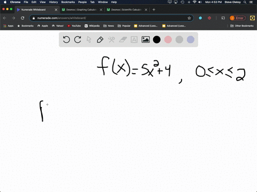Open the View menu
257x192 pixels.
[x=42, y=2]
